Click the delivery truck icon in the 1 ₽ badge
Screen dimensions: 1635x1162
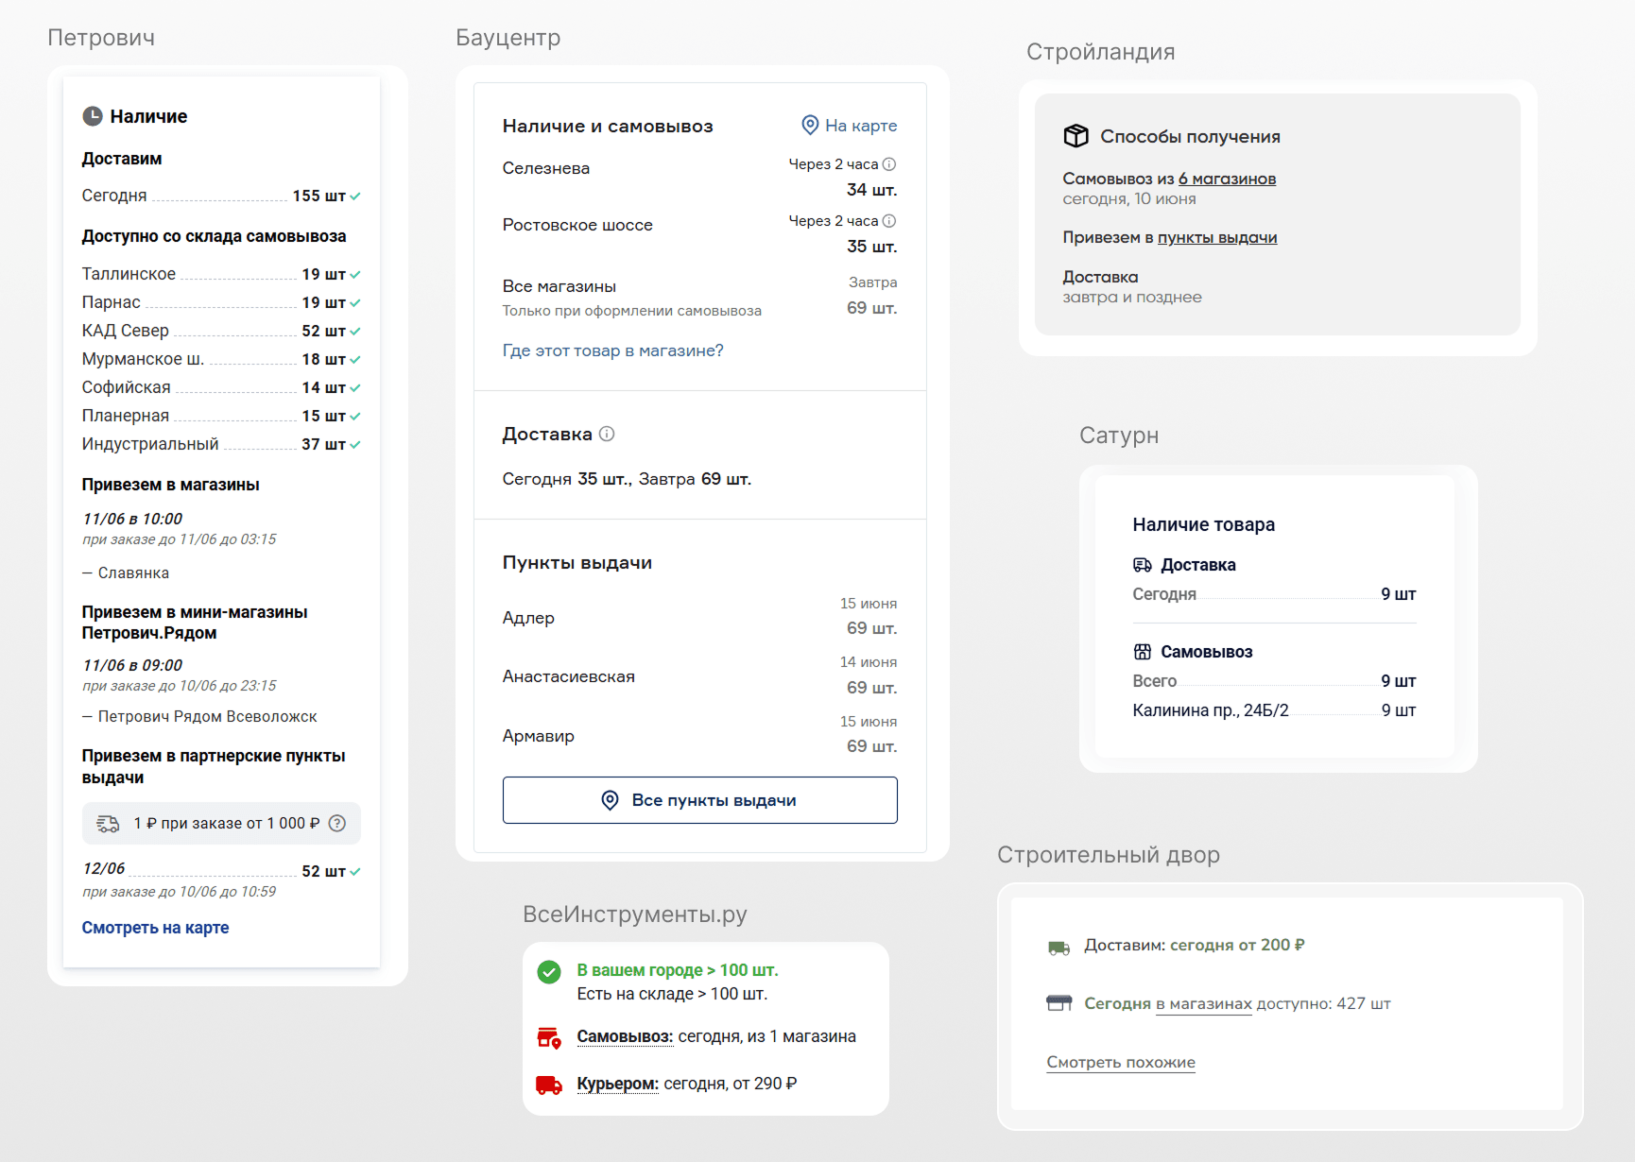[x=108, y=824]
